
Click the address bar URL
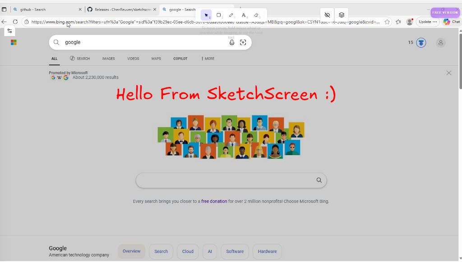206,22
